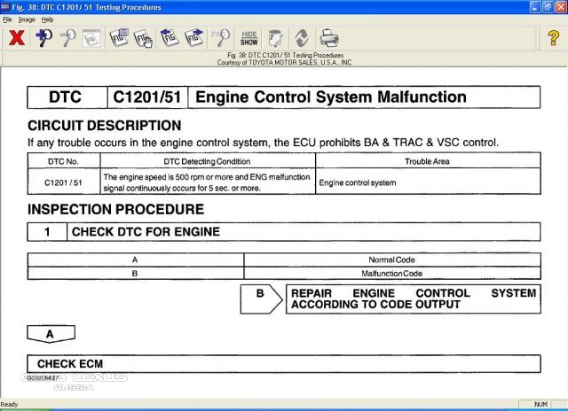
Task: Open the File menu
Action: (x=8, y=19)
